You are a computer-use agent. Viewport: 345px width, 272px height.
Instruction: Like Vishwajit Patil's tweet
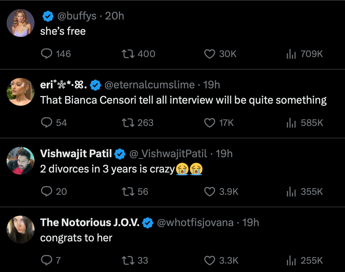(x=209, y=192)
